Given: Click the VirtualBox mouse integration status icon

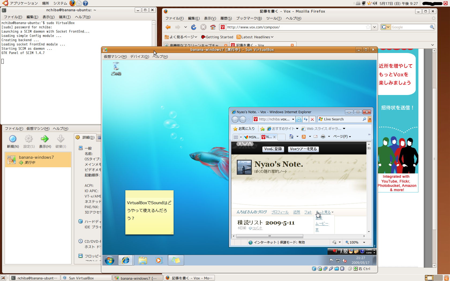Looking at the screenshot, I should click(x=350, y=269).
